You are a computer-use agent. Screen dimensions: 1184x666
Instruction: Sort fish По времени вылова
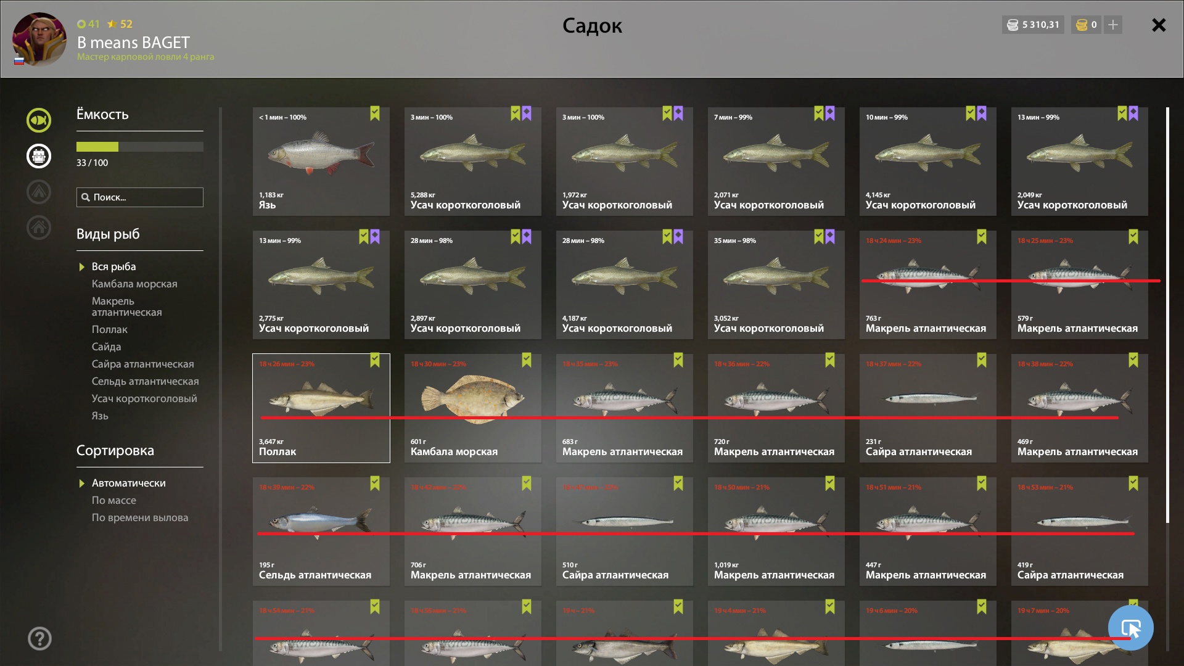pyautogui.click(x=140, y=517)
